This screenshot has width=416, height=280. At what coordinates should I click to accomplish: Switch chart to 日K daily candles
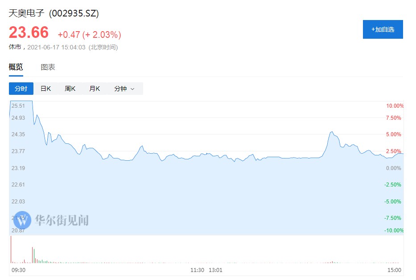tap(45, 89)
